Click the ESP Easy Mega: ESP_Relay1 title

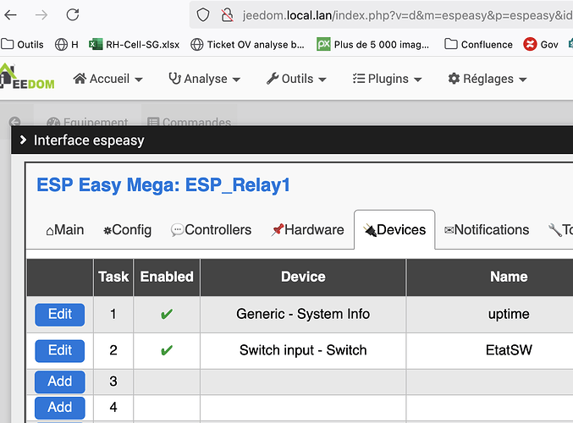tap(163, 184)
